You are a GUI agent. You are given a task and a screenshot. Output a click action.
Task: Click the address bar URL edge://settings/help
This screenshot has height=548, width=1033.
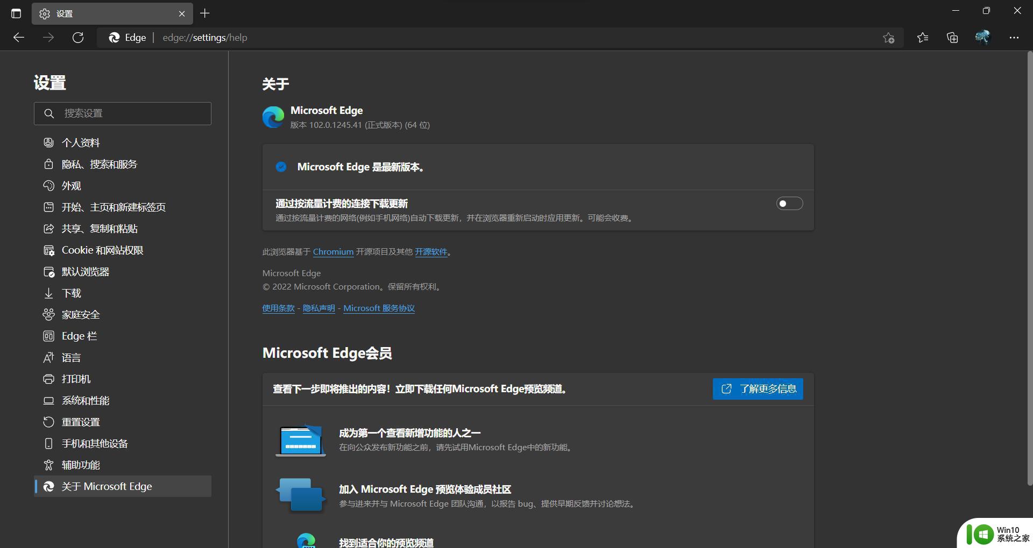[205, 38]
